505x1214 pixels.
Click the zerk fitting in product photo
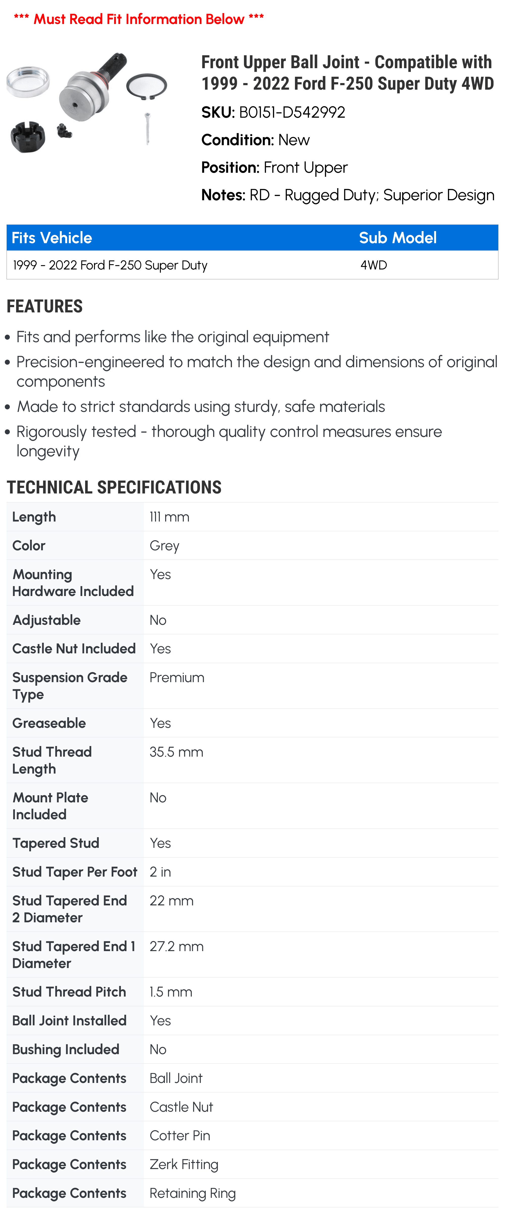[64, 131]
